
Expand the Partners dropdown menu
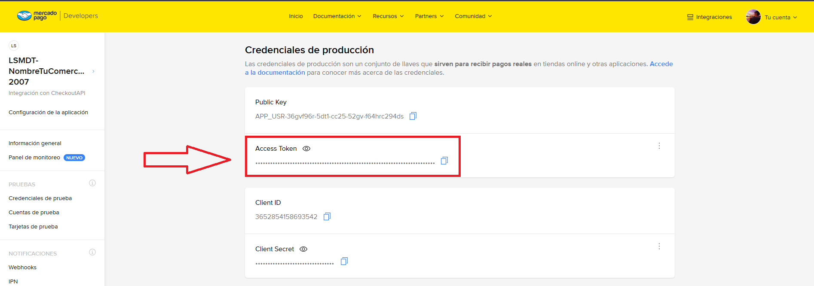[429, 16]
